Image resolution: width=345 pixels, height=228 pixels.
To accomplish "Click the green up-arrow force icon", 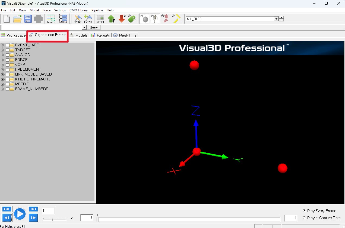I will (x=111, y=19).
